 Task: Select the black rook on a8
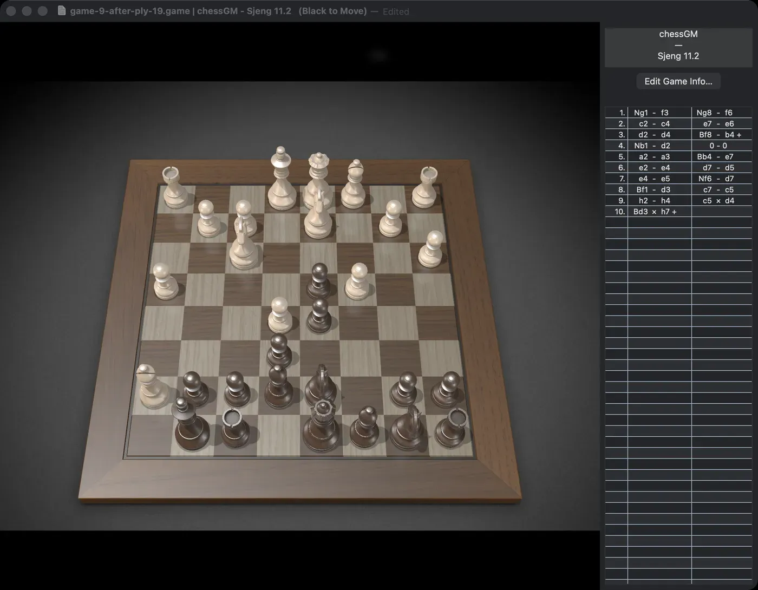pyautogui.click(x=453, y=428)
